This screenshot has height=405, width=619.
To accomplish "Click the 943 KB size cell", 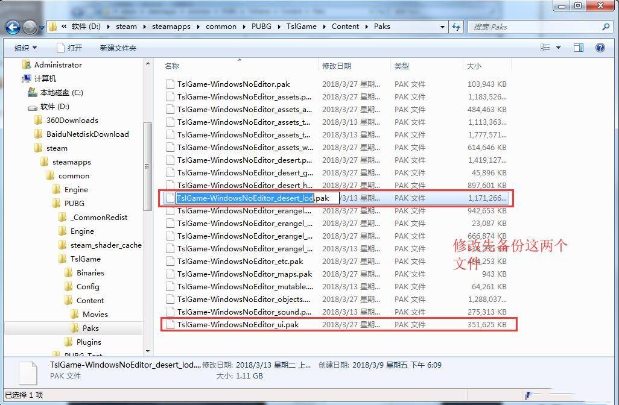I will pyautogui.click(x=494, y=274).
